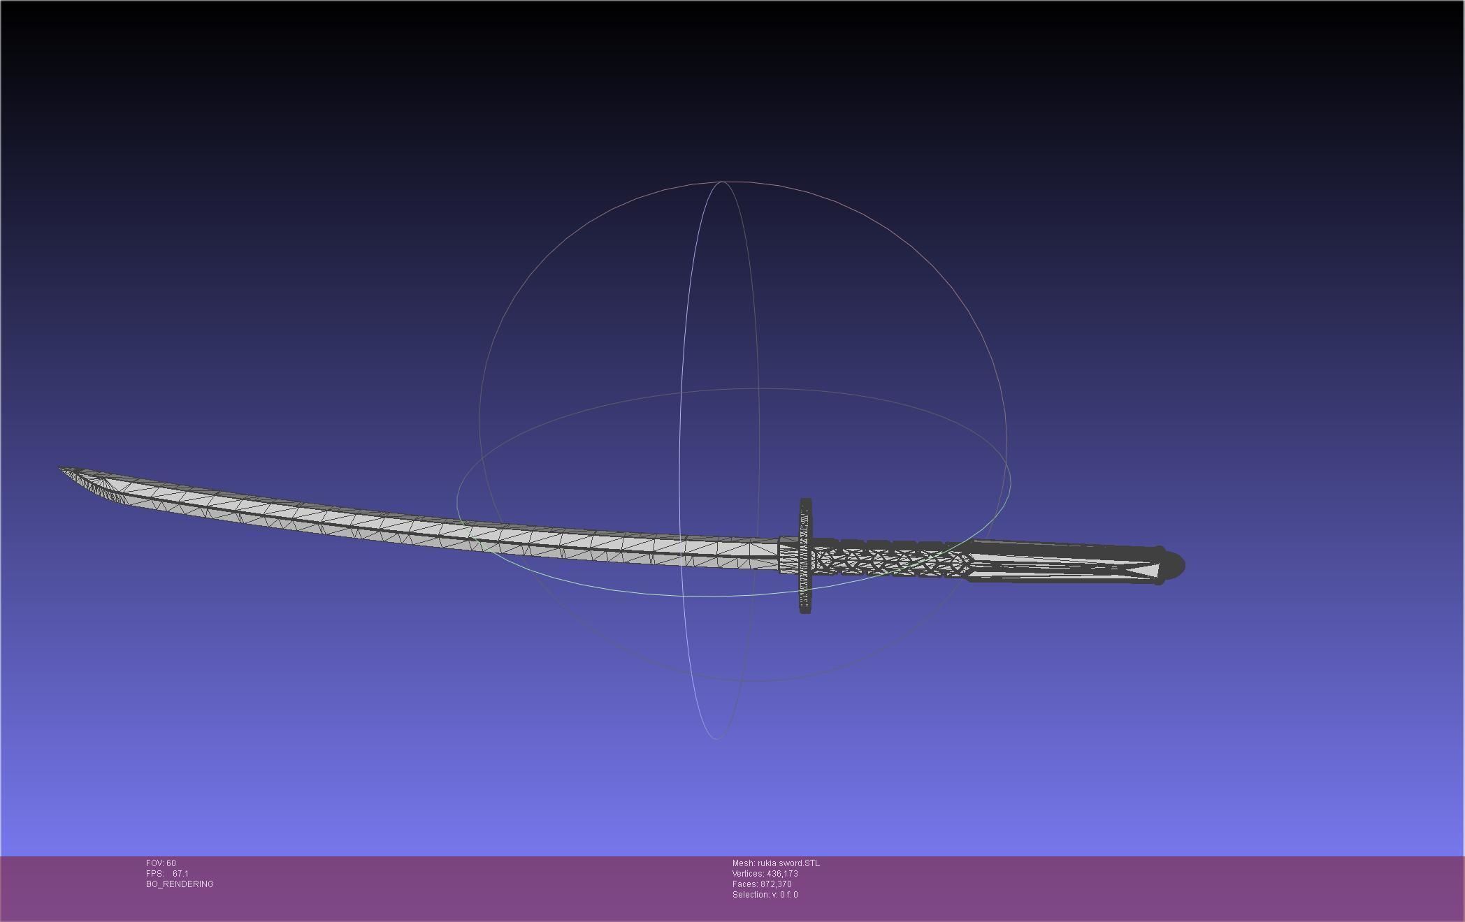Screen dimensions: 1465x922
Task: Click the Faces: 872,370 count
Action: click(762, 884)
